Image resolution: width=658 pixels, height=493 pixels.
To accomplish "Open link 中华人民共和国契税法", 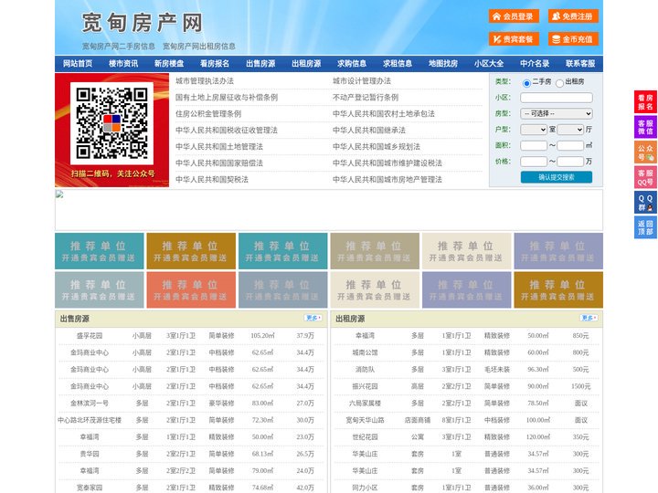I will [212, 180].
